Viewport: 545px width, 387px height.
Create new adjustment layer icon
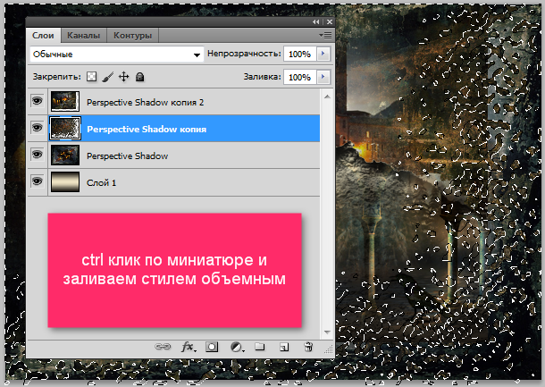click(237, 347)
